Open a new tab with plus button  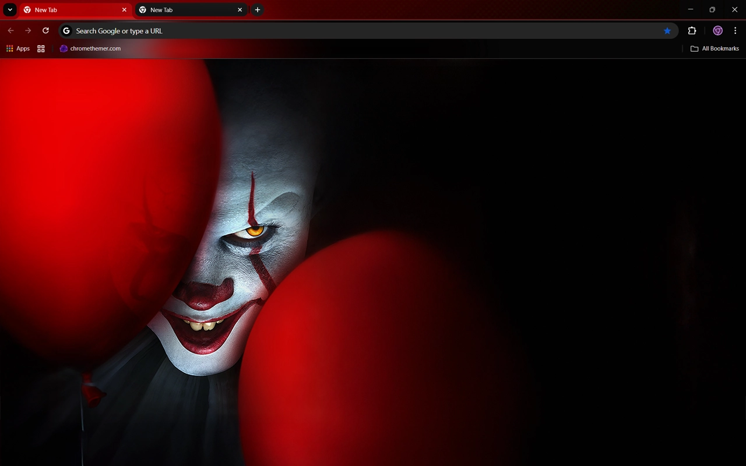258,10
